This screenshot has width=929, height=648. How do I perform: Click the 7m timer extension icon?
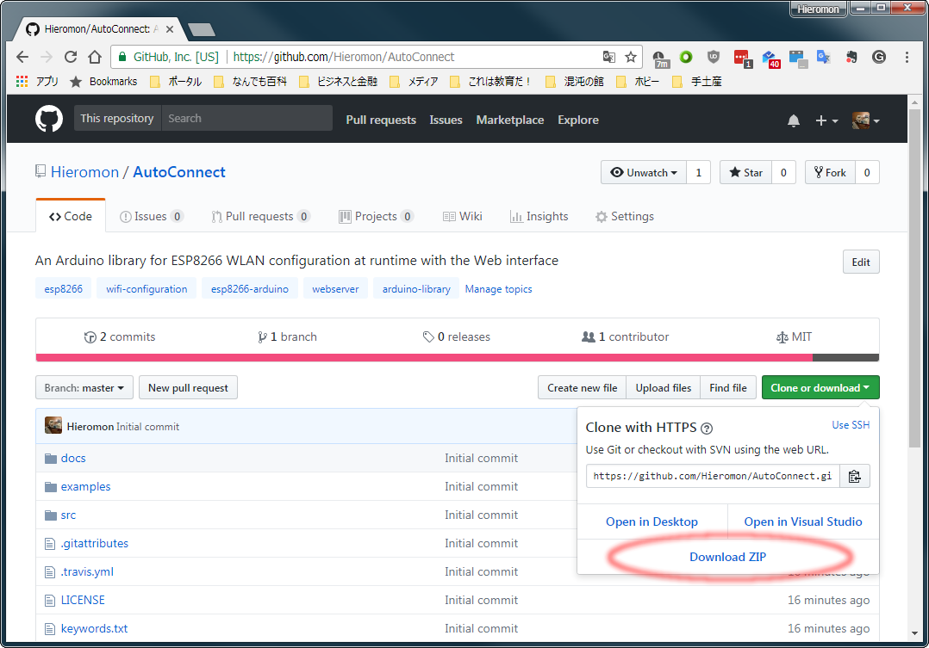pyautogui.click(x=661, y=59)
